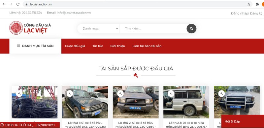Open the 23C-0657 plate car thumbnail
The width and height of the screenshot is (264, 128).
[x=237, y=102]
